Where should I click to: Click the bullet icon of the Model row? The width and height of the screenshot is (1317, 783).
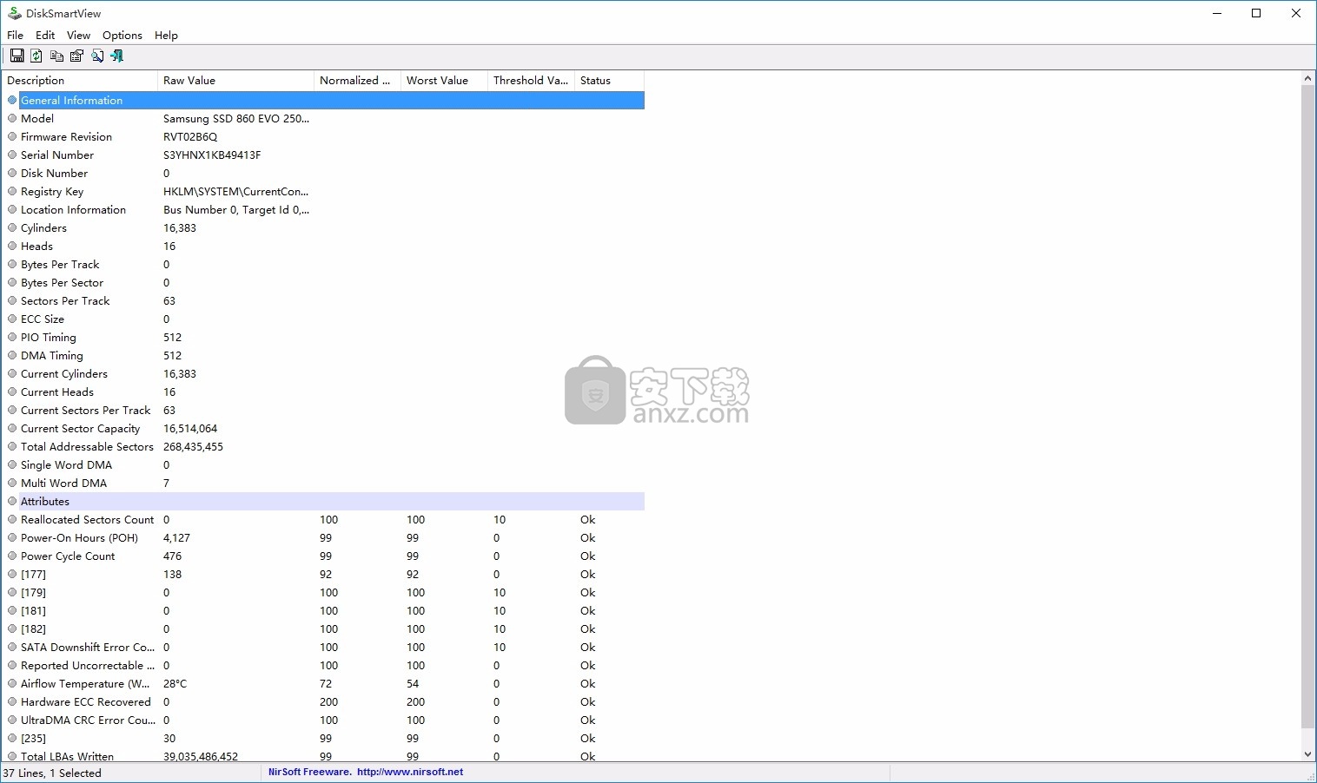[x=12, y=118]
